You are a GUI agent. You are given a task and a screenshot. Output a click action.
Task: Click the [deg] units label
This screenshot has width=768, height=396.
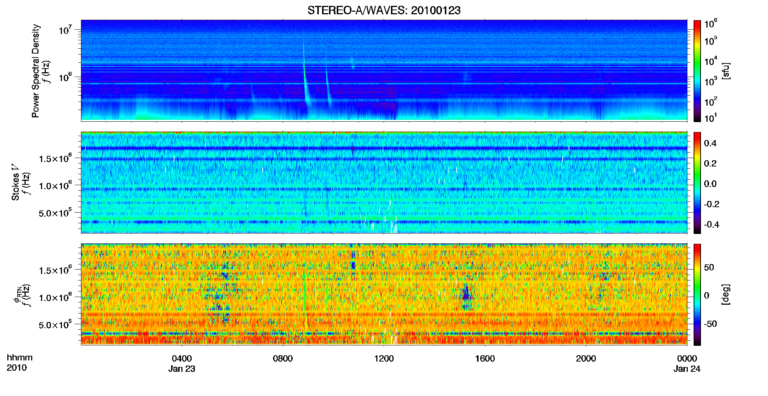click(726, 294)
